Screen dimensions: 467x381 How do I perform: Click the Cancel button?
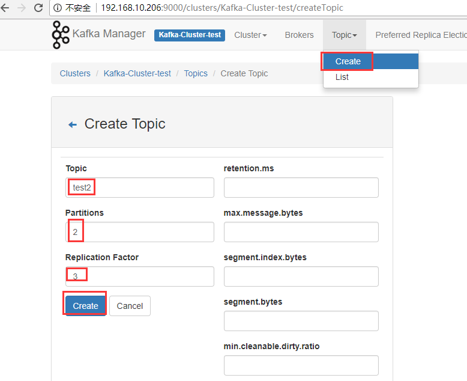tap(130, 306)
